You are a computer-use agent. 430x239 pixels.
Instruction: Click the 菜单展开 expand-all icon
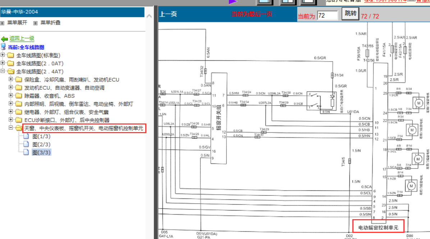2,23
